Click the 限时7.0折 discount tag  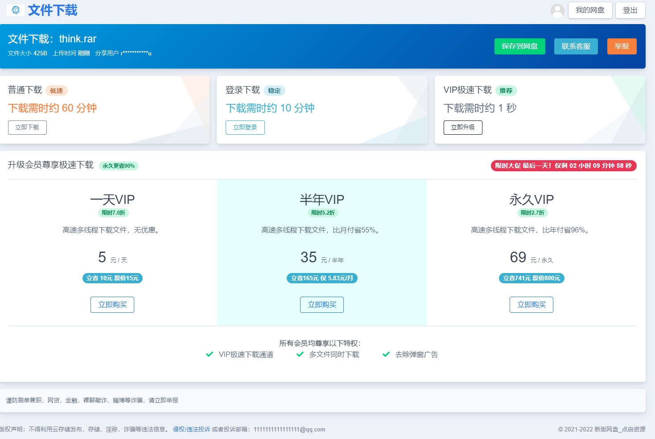click(113, 213)
